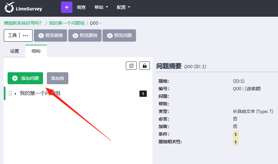Screen dimensions: 278x164
Task: Click the eye icon on 预览题组
Action: click(75, 36)
